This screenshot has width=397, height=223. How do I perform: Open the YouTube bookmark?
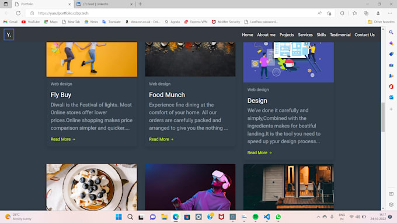[x=30, y=22]
